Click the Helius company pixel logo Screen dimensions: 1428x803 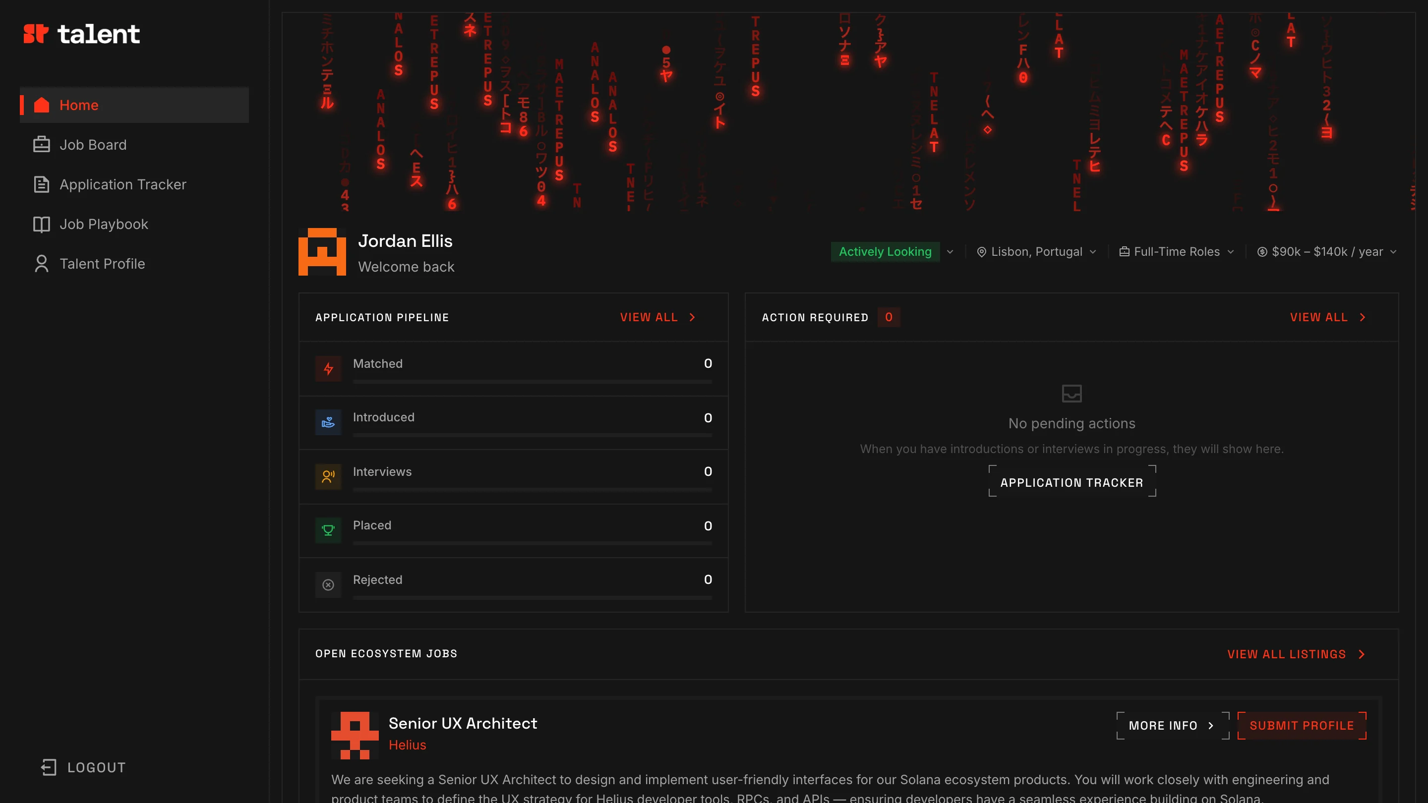tap(355, 736)
